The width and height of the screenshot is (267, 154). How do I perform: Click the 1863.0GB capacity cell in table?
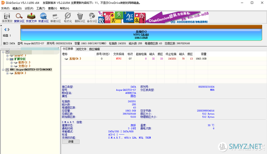(201, 59)
